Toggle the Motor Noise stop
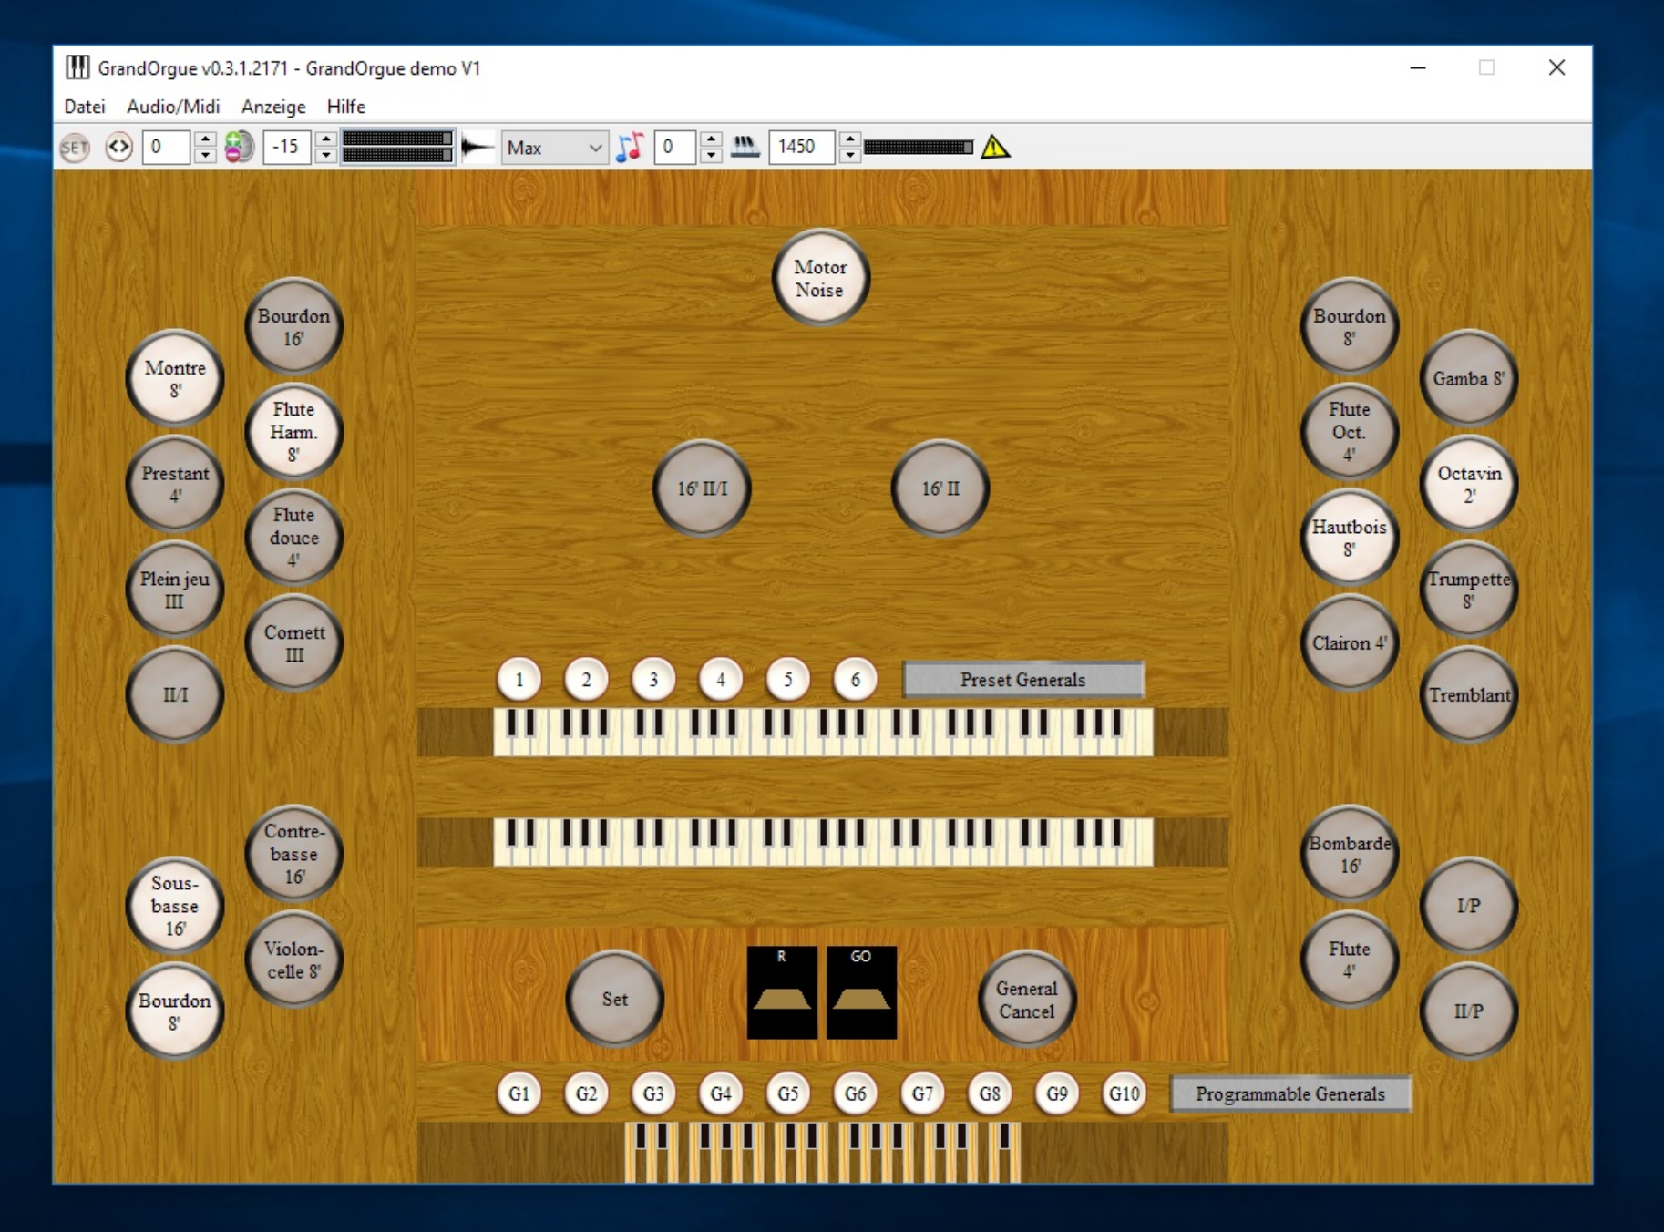The width and height of the screenshot is (1664, 1232). [x=820, y=278]
